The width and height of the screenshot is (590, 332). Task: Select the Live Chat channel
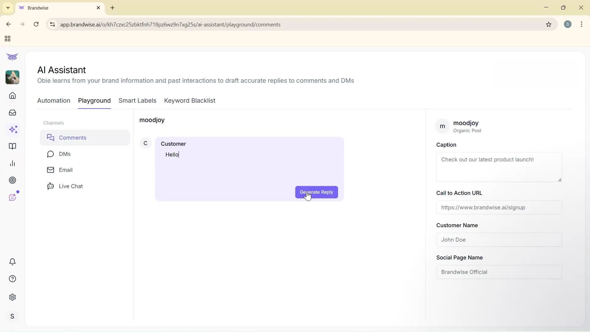pos(71,186)
